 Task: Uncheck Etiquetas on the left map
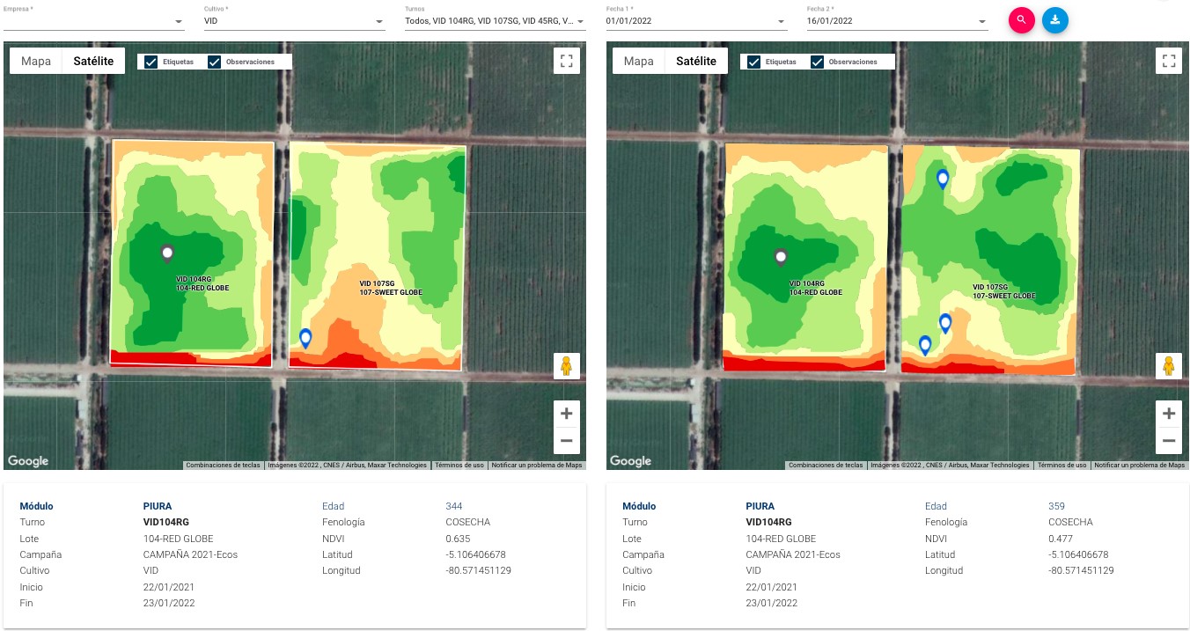pos(151,62)
